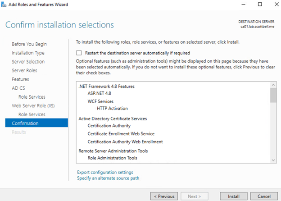
Task: Select AD CS in wizard navigation
Action: coord(18,88)
